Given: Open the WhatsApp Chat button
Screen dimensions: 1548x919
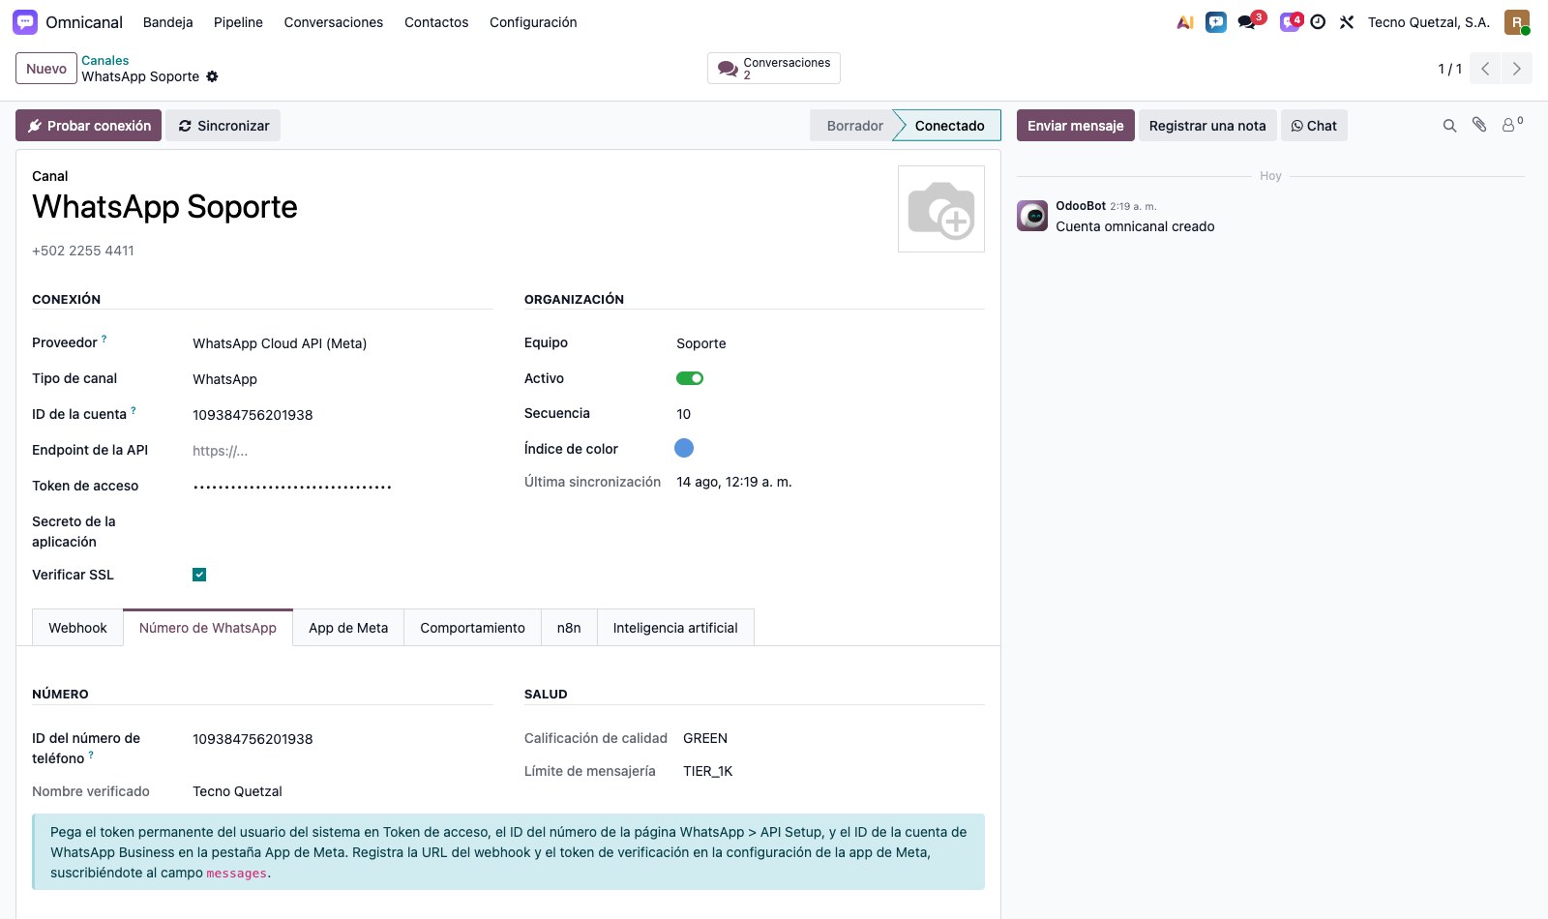Looking at the screenshot, I should [x=1314, y=126].
